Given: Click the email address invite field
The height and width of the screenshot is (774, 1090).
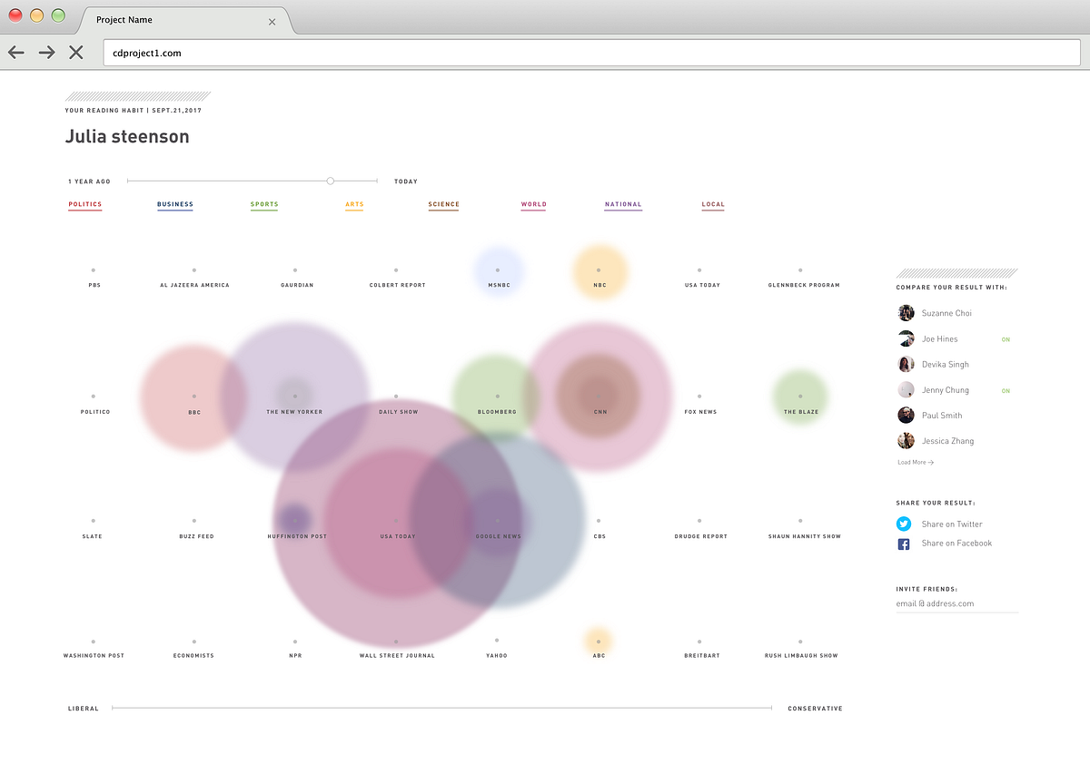Looking at the screenshot, I should (956, 603).
